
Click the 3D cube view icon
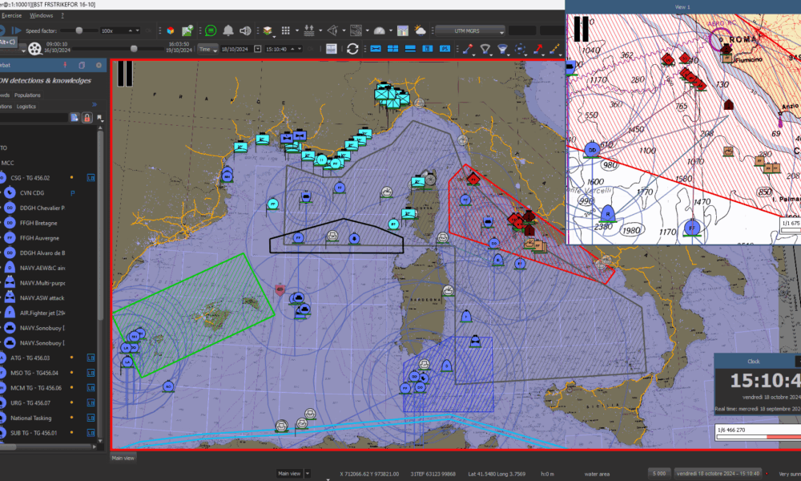point(171,30)
